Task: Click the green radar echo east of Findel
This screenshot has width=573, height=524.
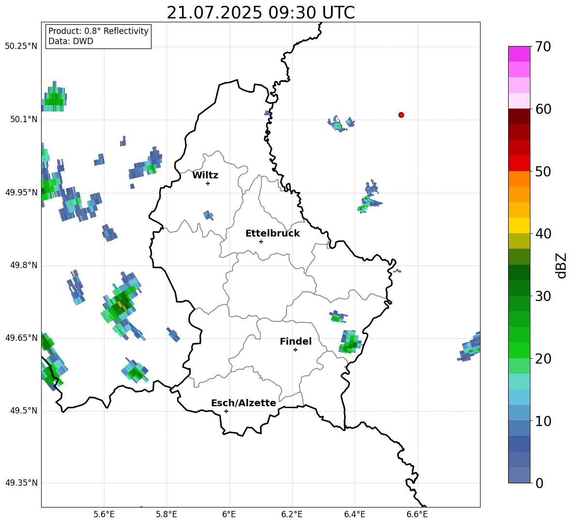Action: 350,342
